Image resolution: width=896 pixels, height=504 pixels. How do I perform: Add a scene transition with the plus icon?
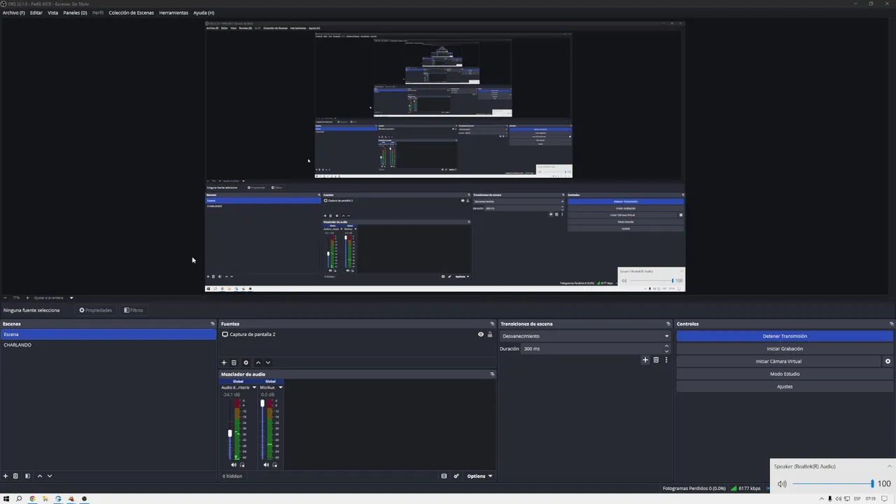coord(645,360)
